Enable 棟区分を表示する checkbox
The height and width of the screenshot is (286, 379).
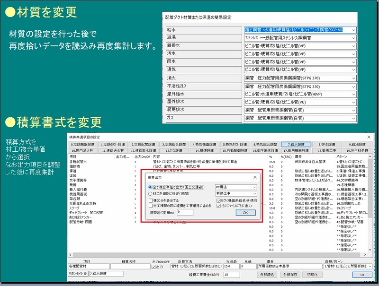click(x=151, y=200)
